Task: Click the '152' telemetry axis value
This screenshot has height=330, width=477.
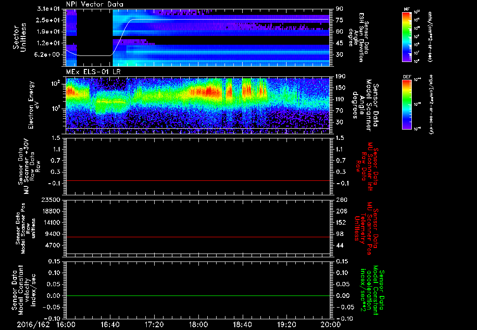Action: [x=341, y=222]
